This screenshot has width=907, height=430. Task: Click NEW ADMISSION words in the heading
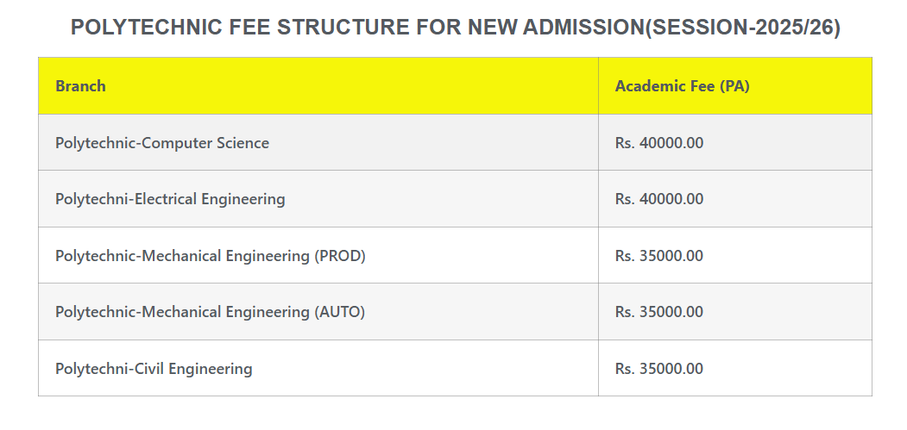(x=556, y=28)
